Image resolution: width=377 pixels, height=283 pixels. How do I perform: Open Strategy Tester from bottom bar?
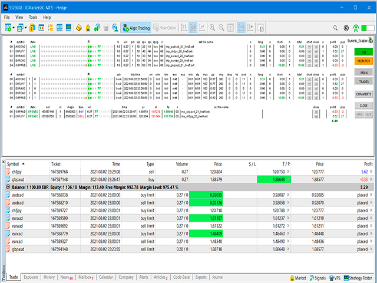tap(358, 278)
